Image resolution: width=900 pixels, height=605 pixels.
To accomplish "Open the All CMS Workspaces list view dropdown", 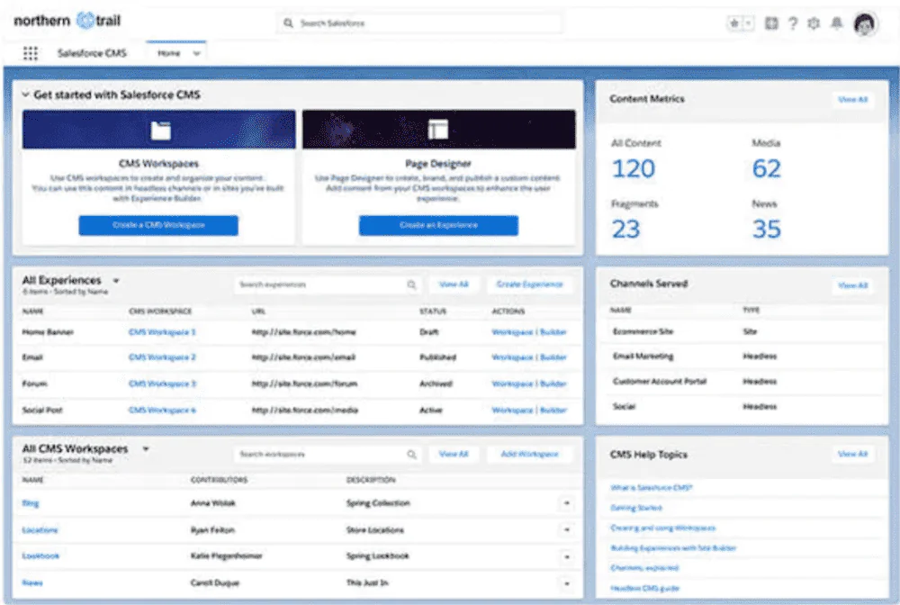I will 146,449.
